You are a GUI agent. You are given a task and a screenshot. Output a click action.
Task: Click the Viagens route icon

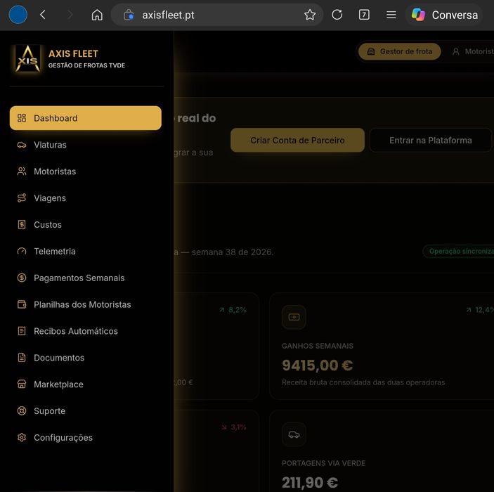tap(22, 198)
